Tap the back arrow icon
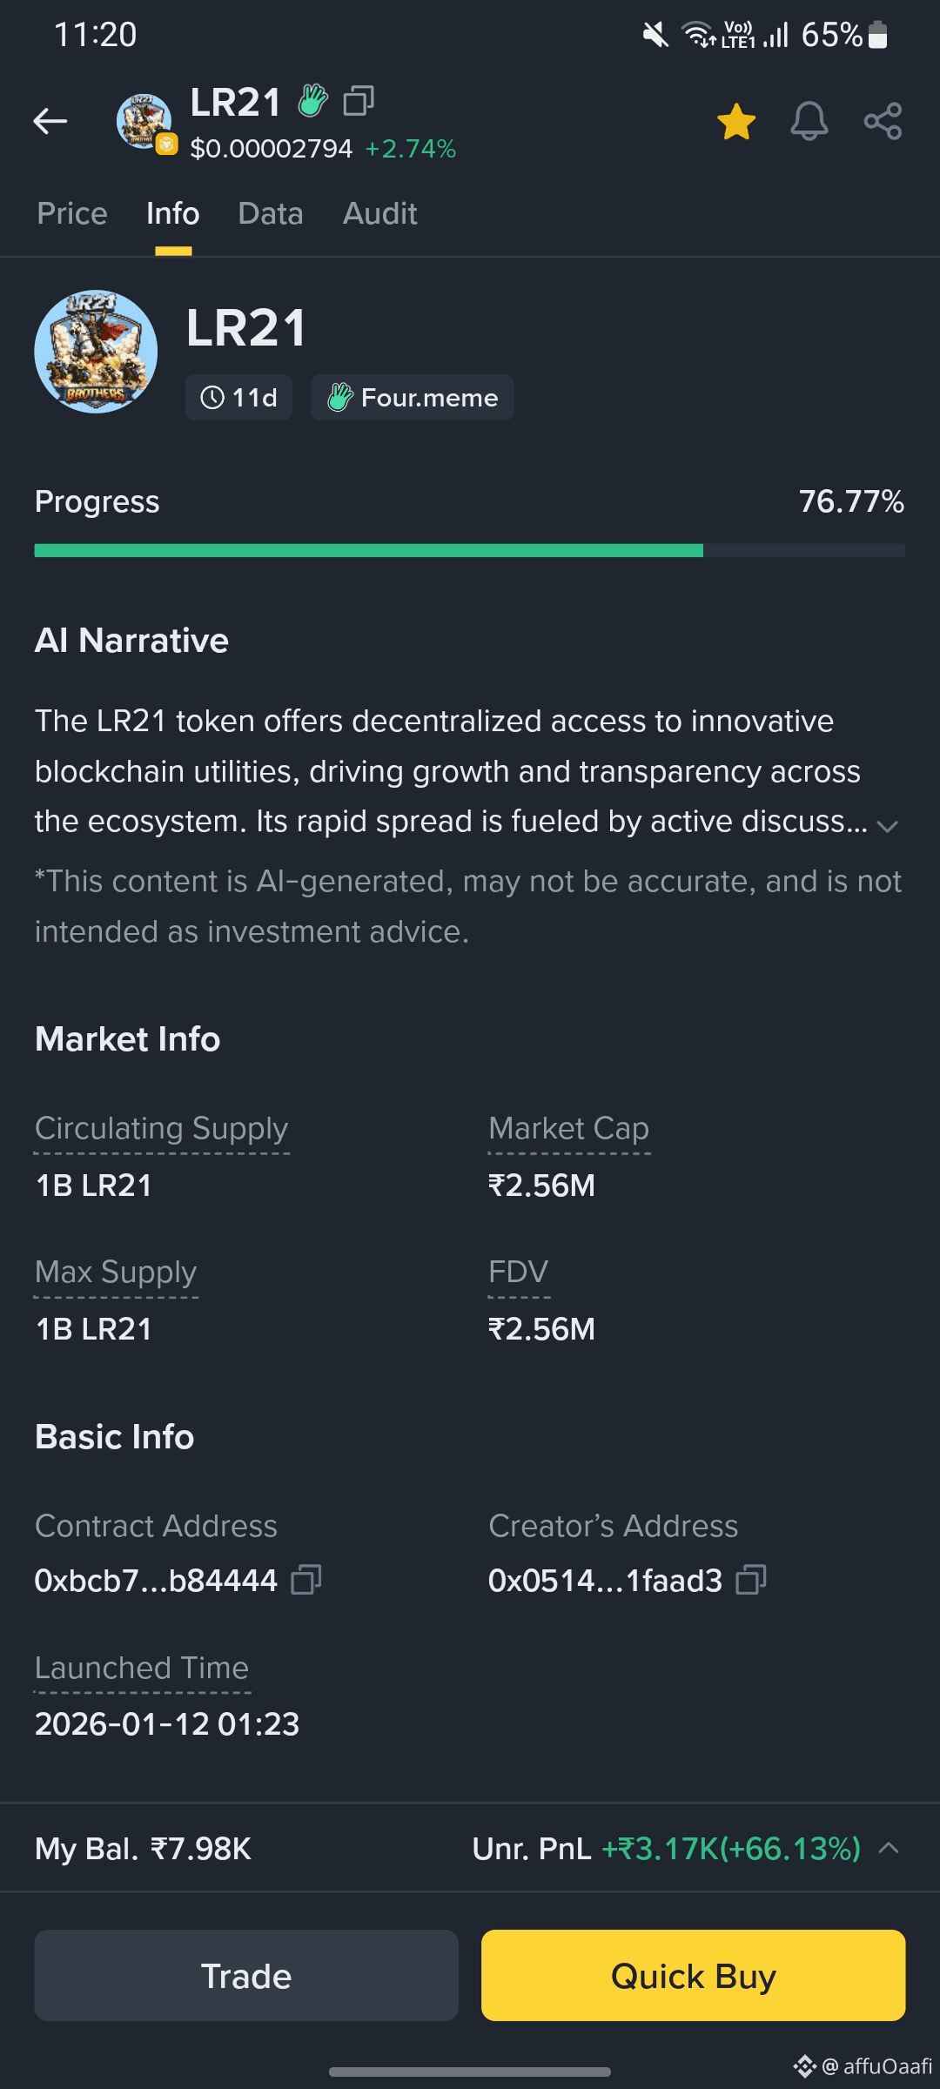 click(x=50, y=121)
